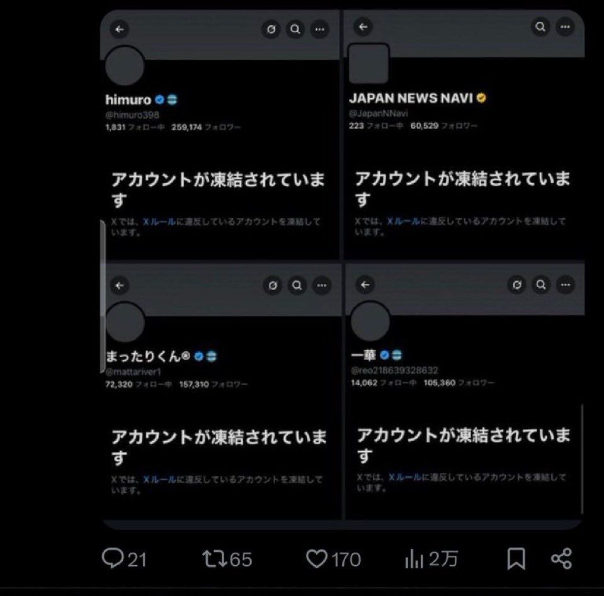Click search icon on JAPAN NEWS NAVI profile
604x596 pixels.
click(540, 26)
